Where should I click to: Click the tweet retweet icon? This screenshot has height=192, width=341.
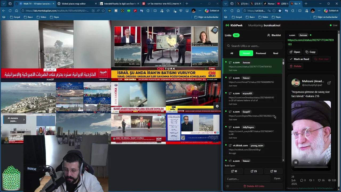(310, 180)
